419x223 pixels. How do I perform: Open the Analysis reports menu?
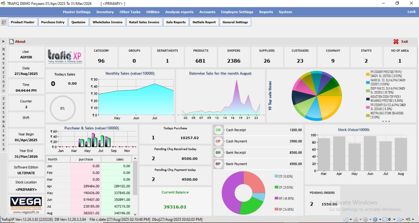click(179, 12)
